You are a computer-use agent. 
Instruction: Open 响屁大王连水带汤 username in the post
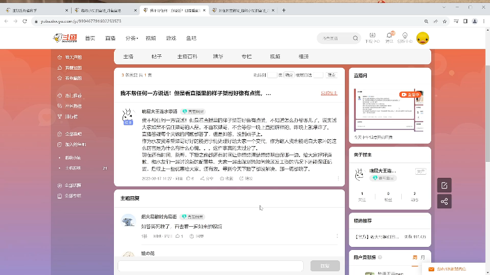tap(159, 111)
